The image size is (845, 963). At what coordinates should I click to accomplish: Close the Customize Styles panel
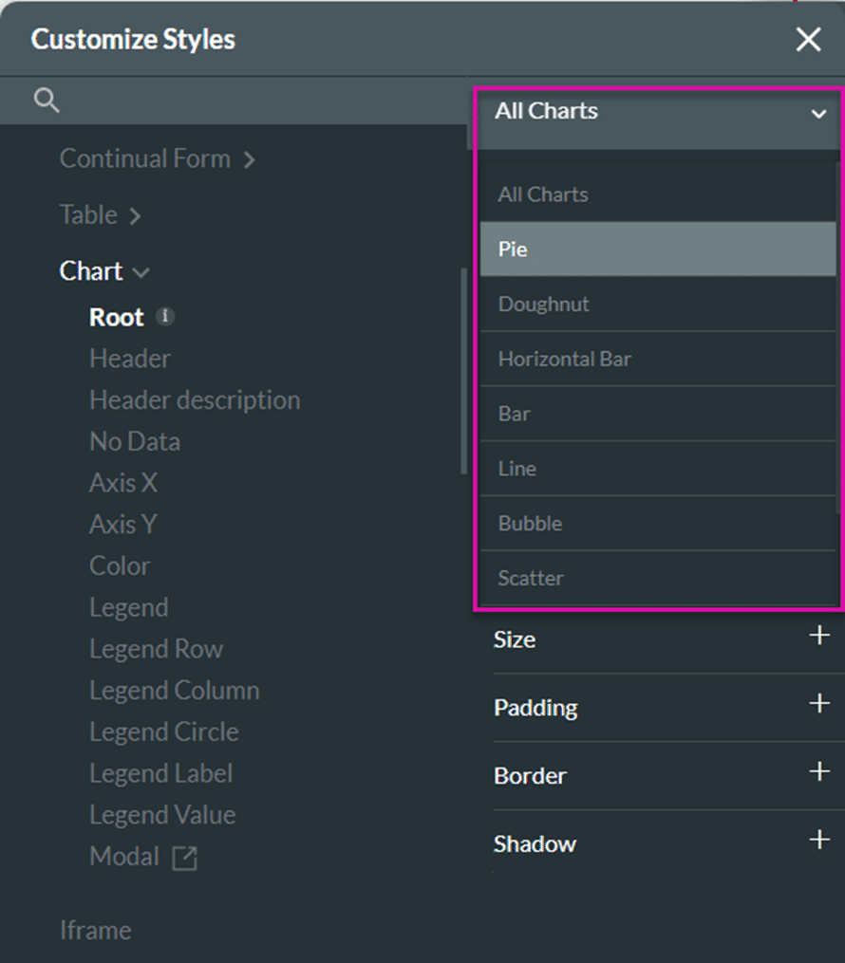coord(808,40)
